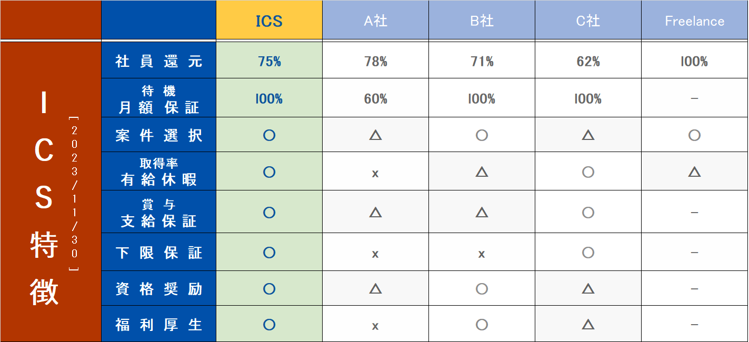Select the ICS column header
This screenshot has height=342, width=749.
coord(269,21)
